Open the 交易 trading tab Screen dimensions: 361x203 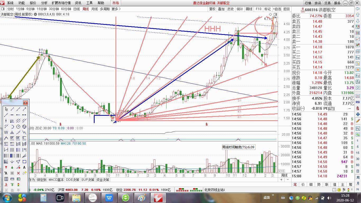coord(327,3)
